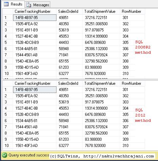This screenshot has height=161, width=158.
Task: Select cell 1561-40F3-AD in bottom grid
Action: (x=35, y=146)
